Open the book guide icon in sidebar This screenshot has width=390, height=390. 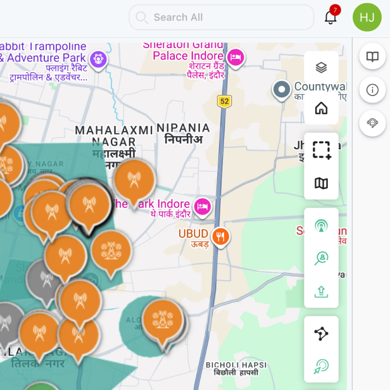coord(372,56)
